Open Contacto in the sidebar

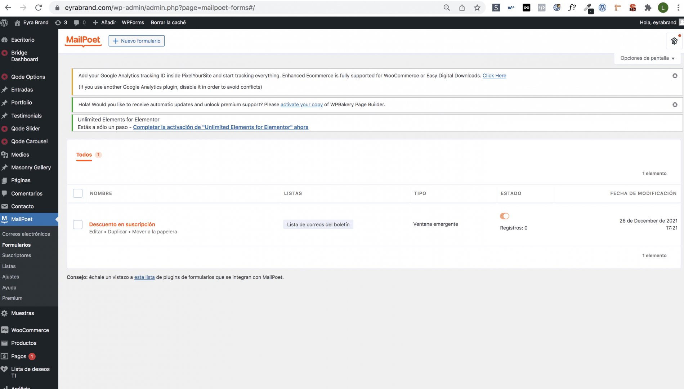click(22, 206)
